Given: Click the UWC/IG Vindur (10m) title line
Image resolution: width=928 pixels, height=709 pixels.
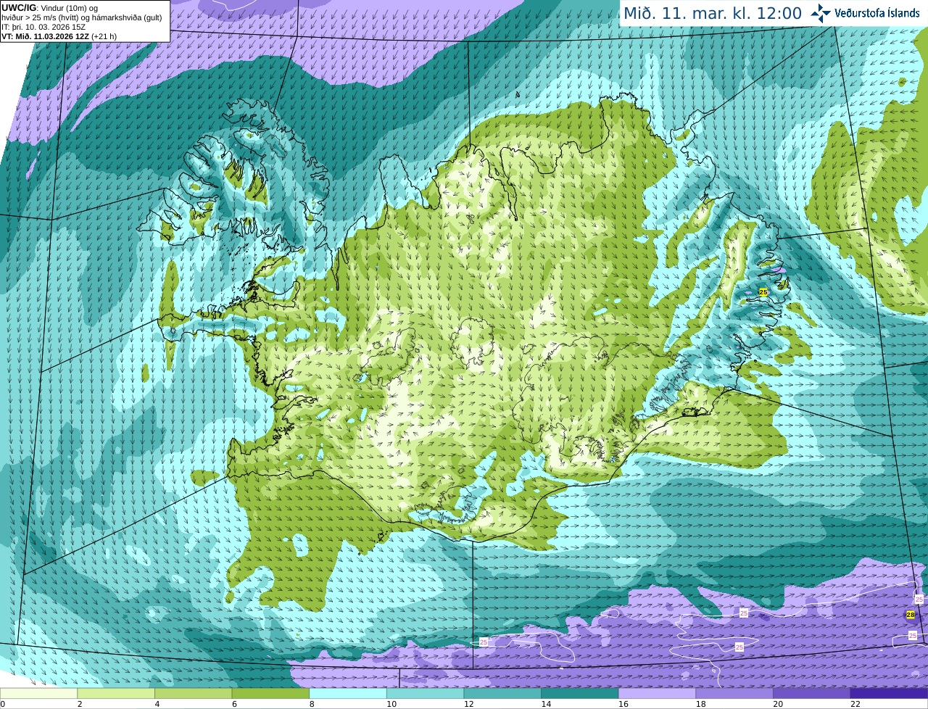Looking at the screenshot, I should (x=50, y=7).
